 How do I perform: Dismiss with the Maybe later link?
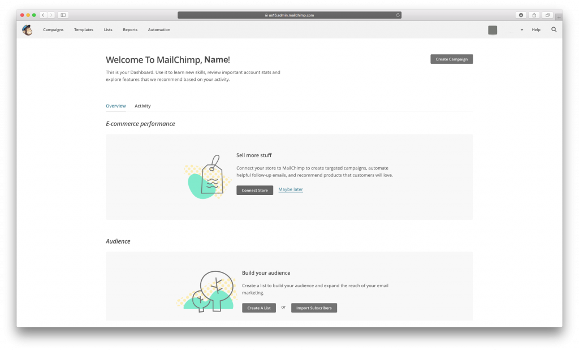tap(291, 189)
